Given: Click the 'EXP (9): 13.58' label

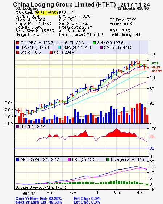Looking at the screenshot, I should pos(85,159).
